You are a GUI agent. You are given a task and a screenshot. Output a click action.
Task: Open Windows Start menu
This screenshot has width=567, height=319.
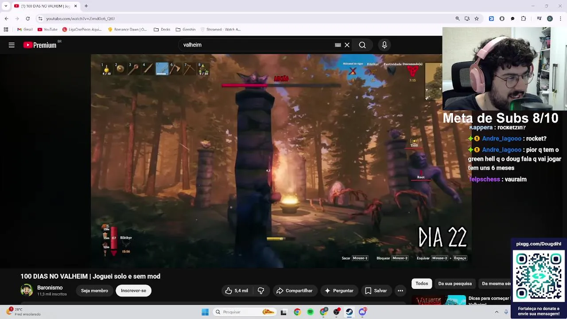(205, 312)
